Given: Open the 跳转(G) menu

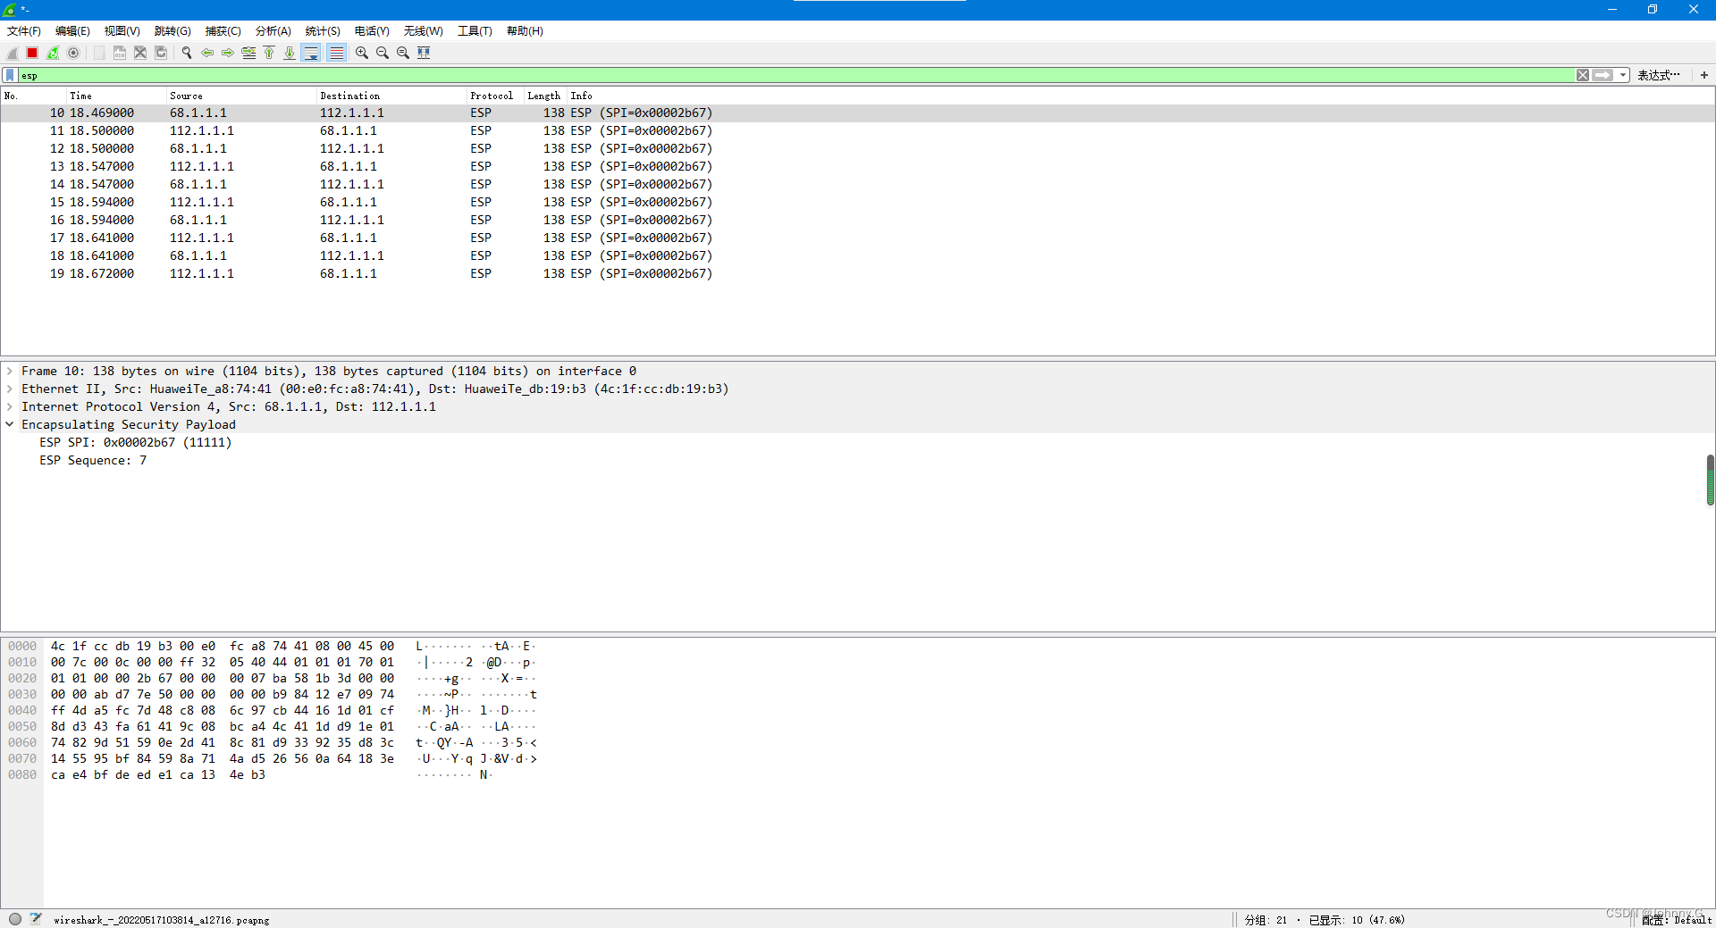Looking at the screenshot, I should pyautogui.click(x=172, y=31).
